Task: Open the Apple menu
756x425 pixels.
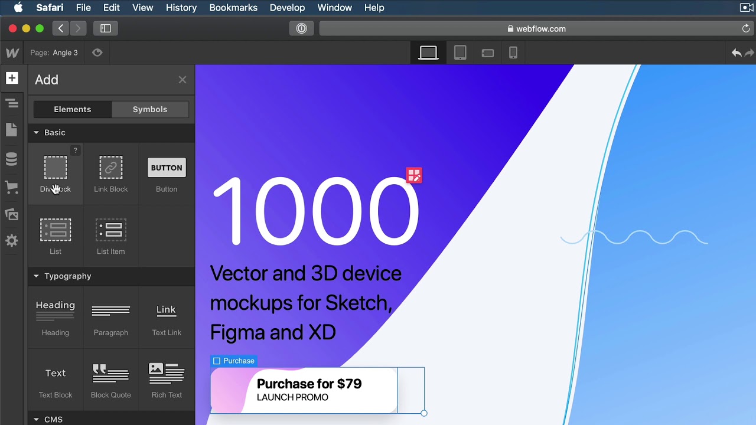Action: (x=18, y=8)
